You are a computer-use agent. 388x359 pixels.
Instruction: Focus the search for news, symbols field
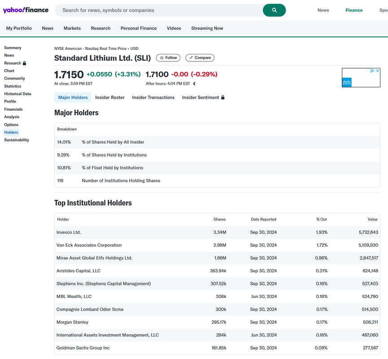[x=158, y=10]
